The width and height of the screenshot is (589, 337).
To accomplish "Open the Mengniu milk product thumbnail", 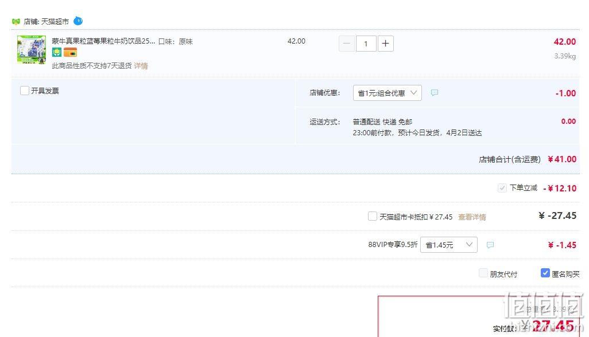I will (32, 49).
